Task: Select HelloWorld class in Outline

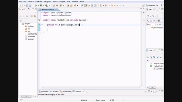Action: (156, 66)
